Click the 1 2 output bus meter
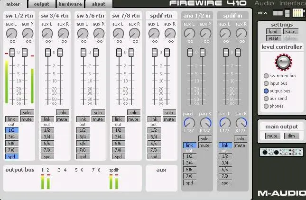This screenshot has width=306, height=200. pyautogui.click(x=46, y=182)
